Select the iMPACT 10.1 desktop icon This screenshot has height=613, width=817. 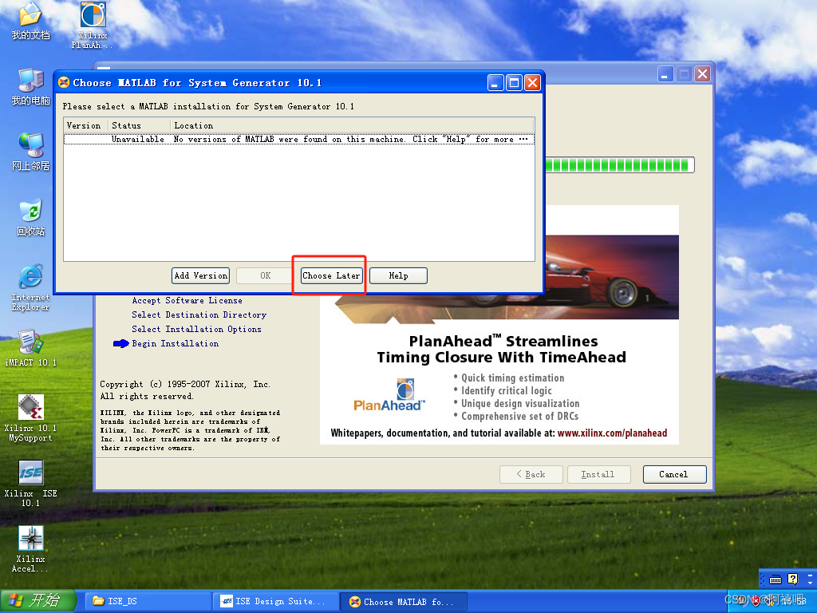pos(31,348)
